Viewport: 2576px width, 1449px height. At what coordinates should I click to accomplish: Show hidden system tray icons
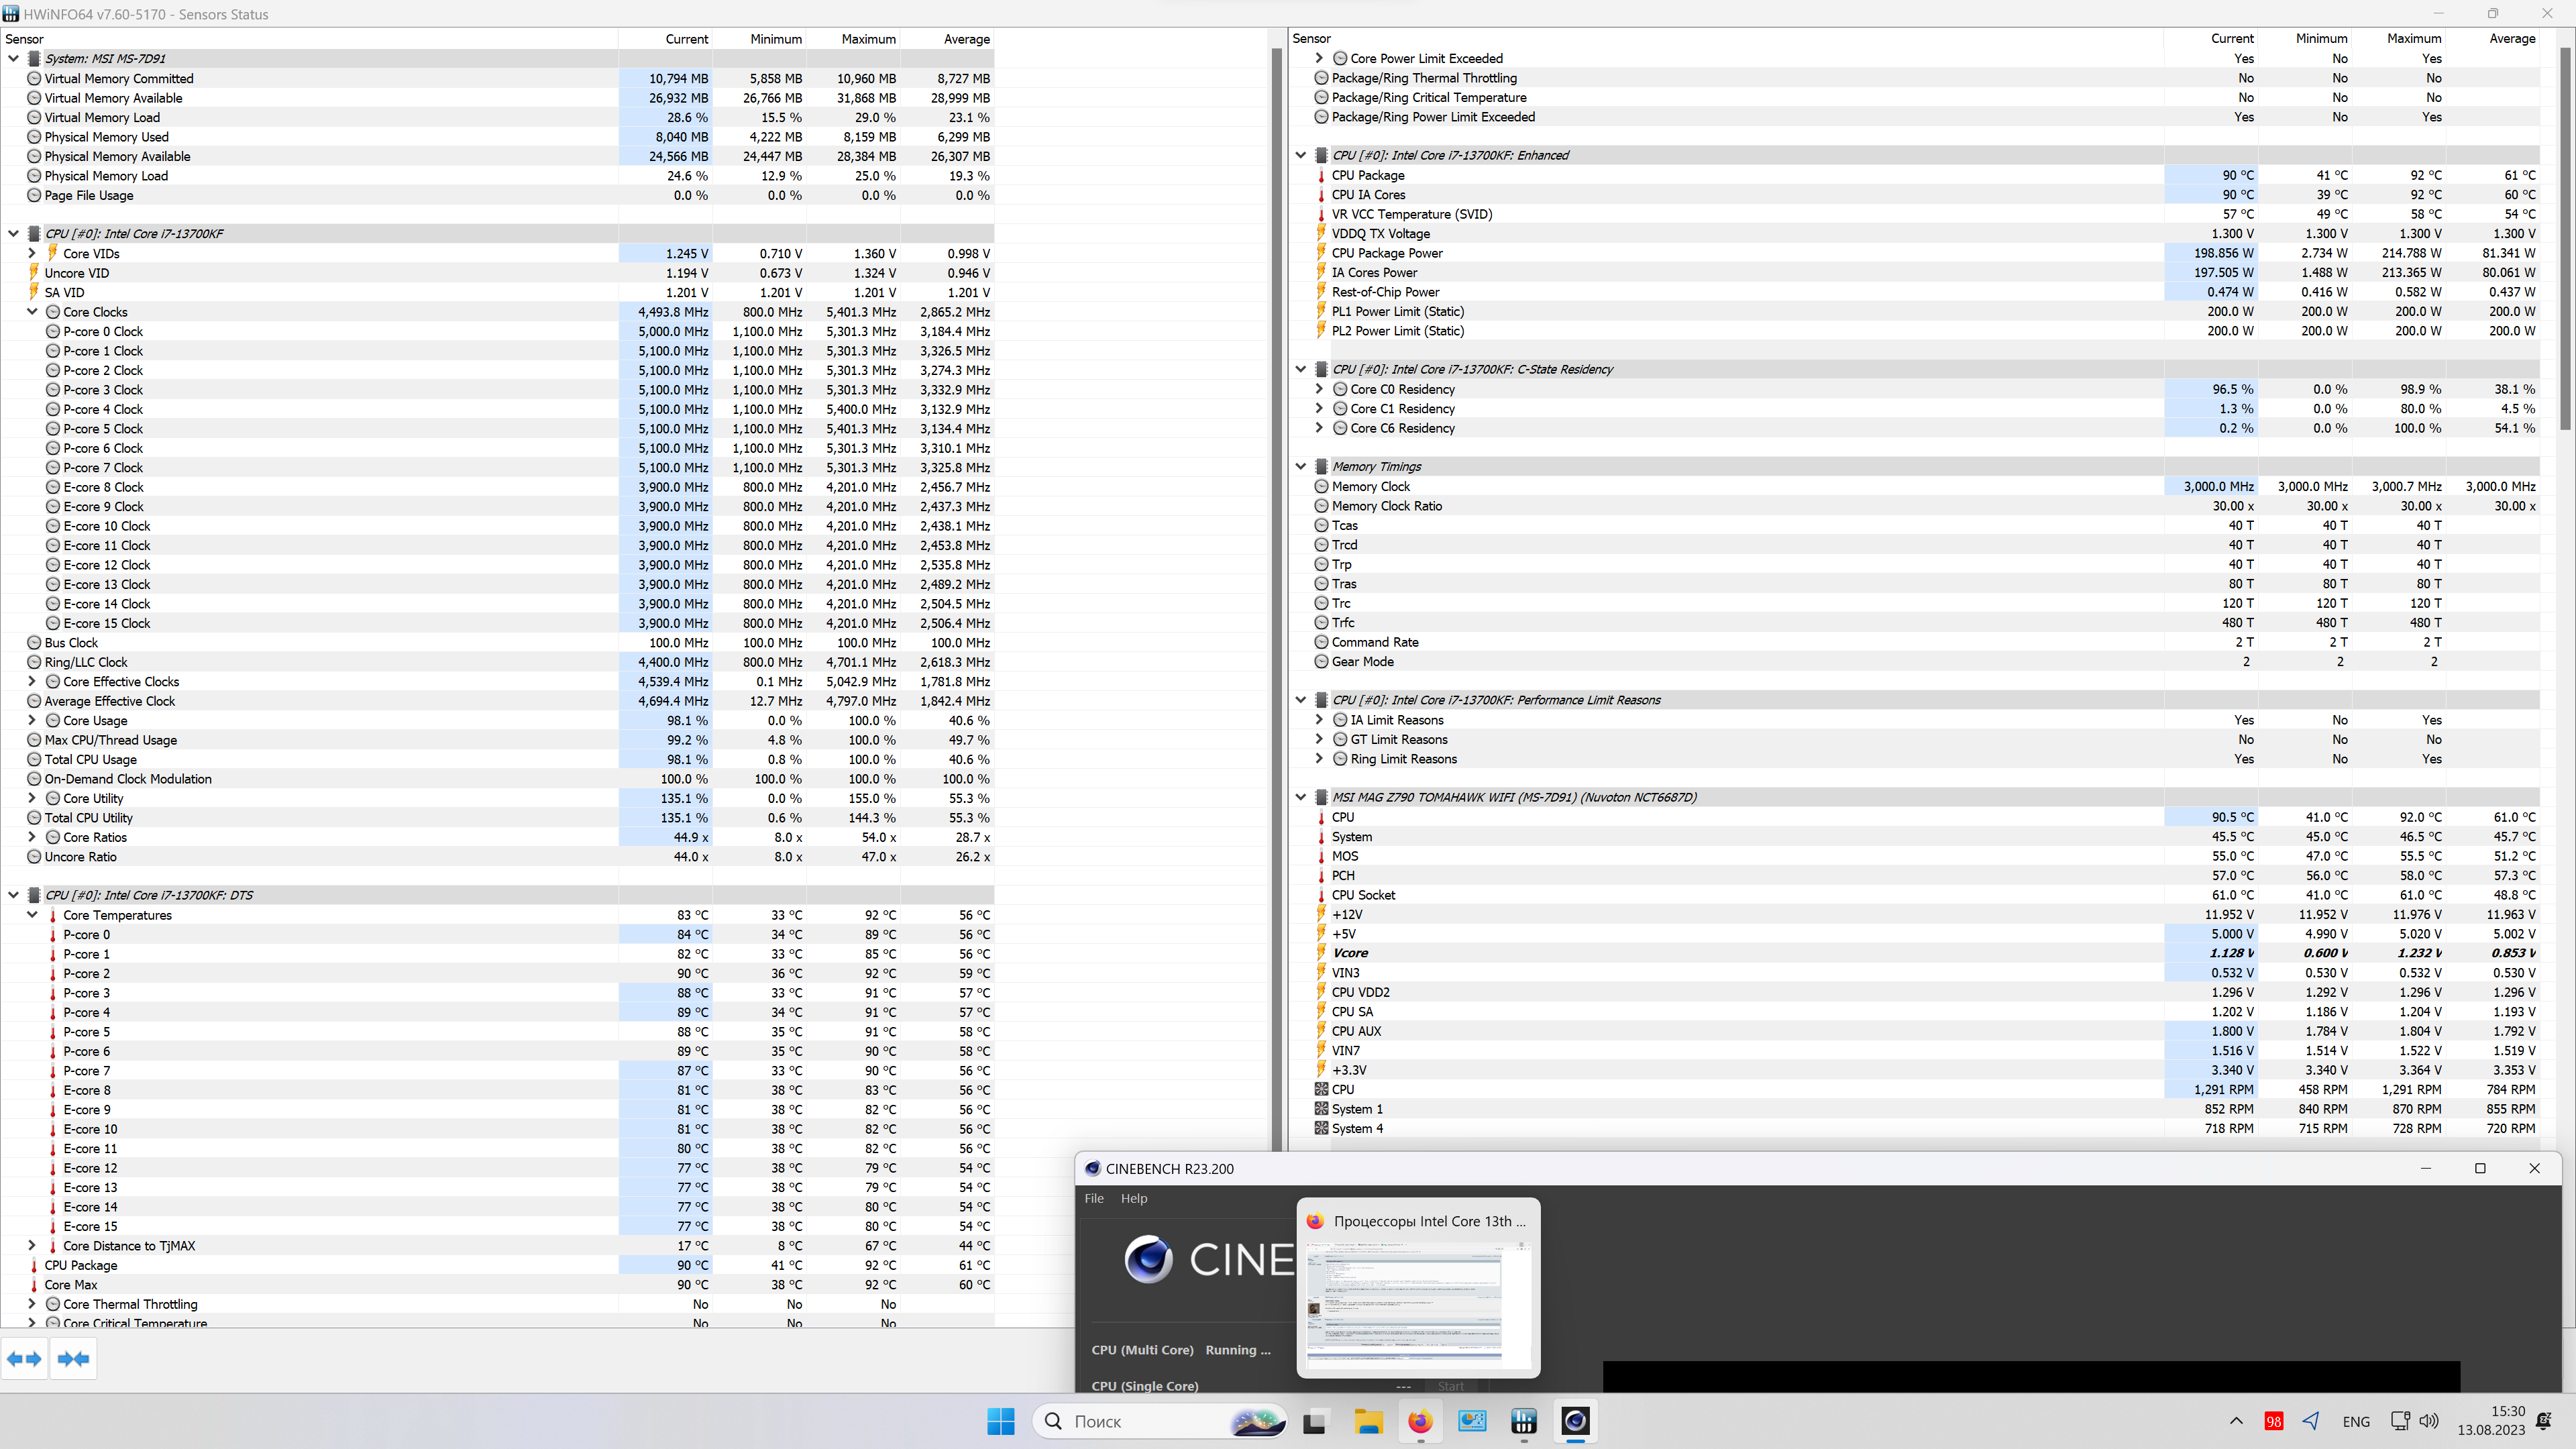pos(2236,1421)
